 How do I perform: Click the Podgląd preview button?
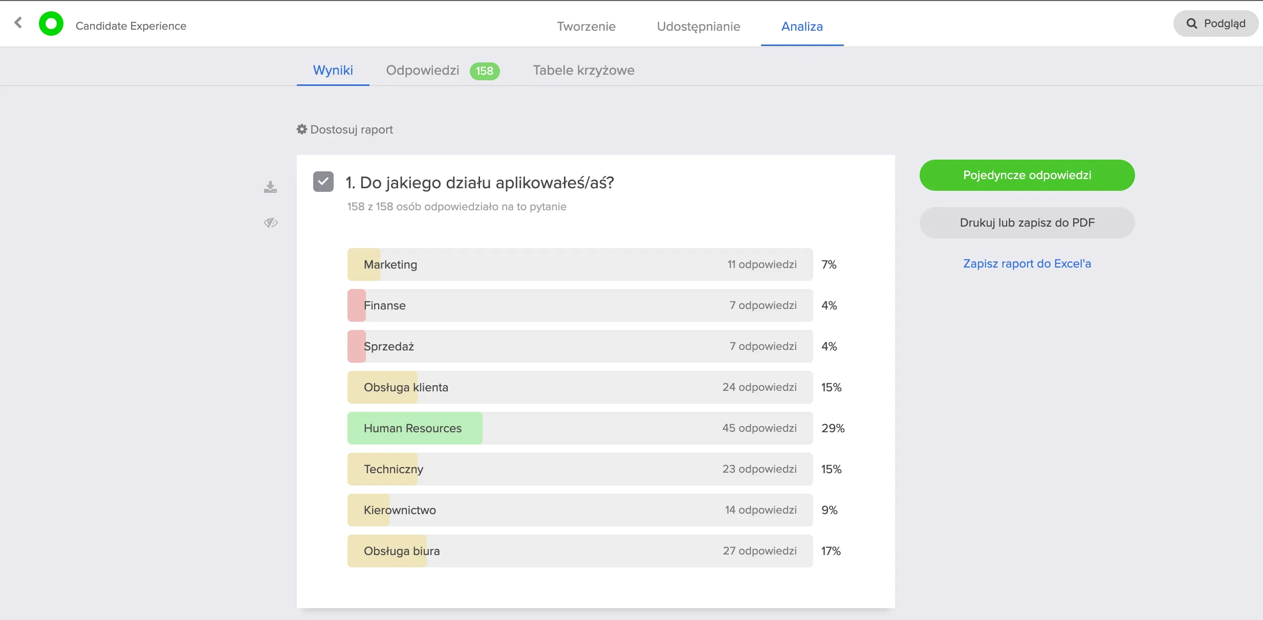click(x=1216, y=24)
